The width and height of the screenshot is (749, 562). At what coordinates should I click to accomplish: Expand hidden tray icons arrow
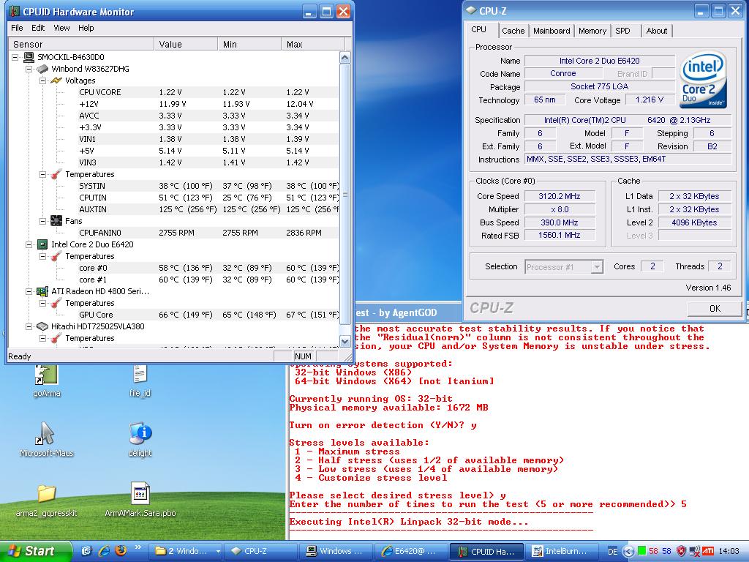[628, 552]
